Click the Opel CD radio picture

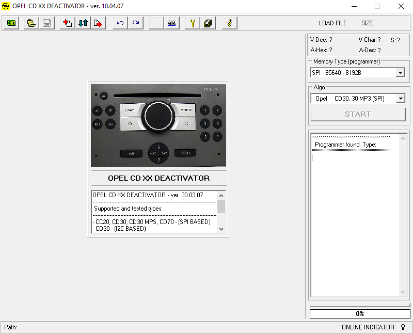click(158, 125)
